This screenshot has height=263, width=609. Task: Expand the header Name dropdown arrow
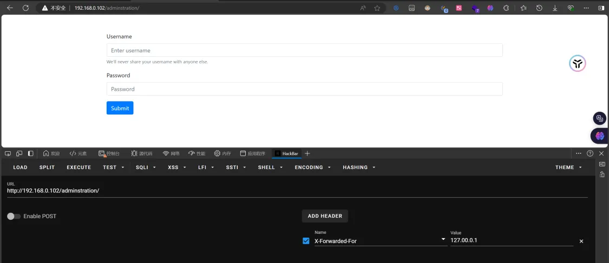pos(443,239)
